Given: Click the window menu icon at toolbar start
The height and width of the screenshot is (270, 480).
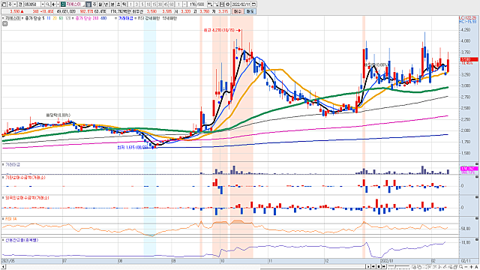Looking at the screenshot, I should point(4,4).
